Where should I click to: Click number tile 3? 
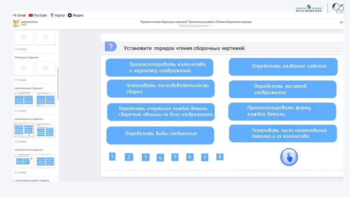tap(146, 157)
